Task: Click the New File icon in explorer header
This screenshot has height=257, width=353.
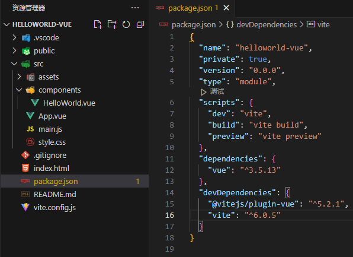Action: pos(98,24)
